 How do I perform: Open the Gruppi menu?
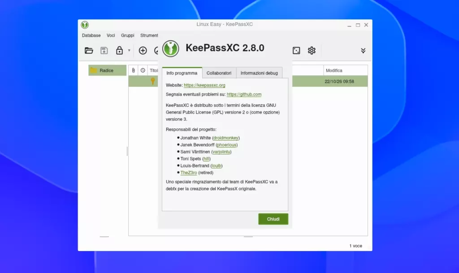pyautogui.click(x=128, y=35)
